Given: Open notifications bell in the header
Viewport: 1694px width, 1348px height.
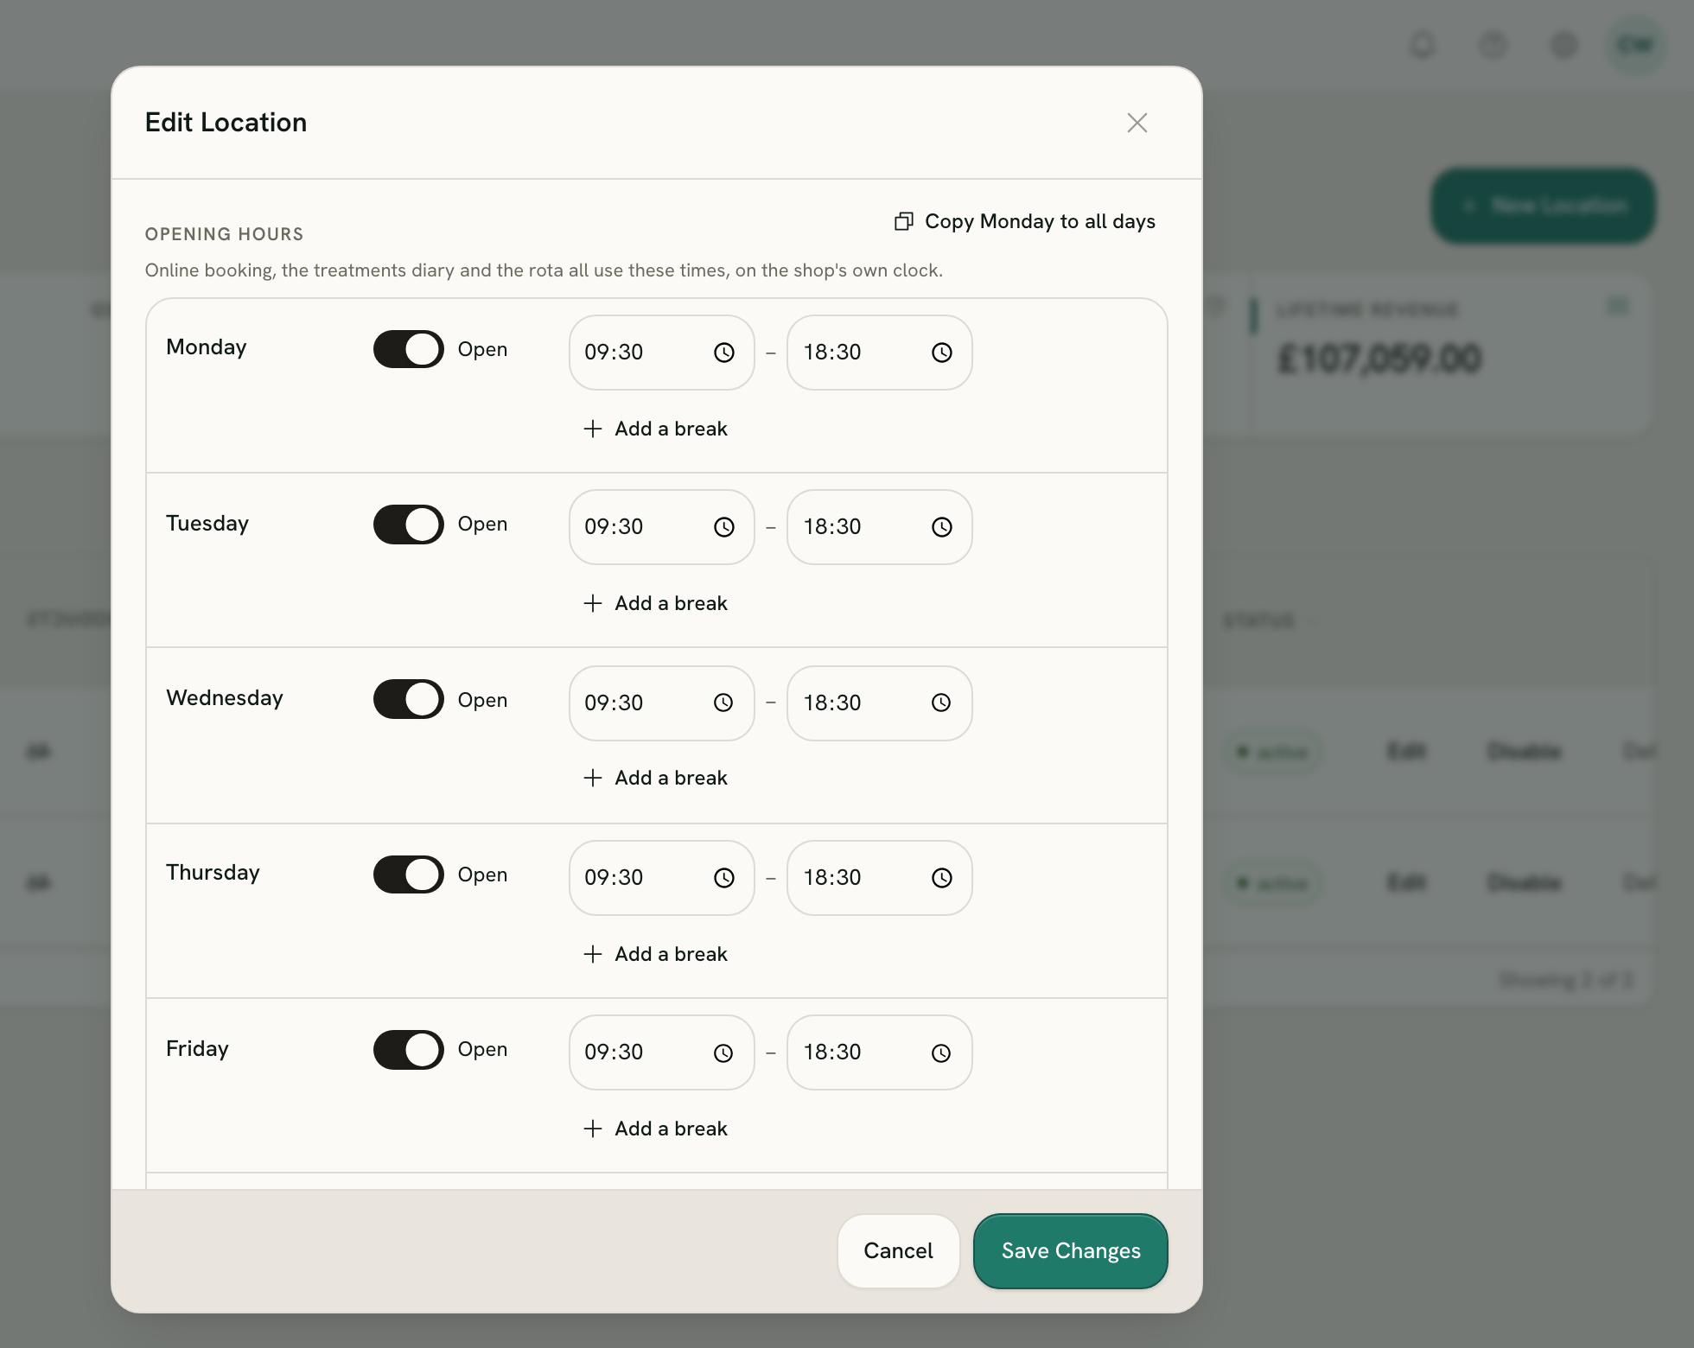Looking at the screenshot, I should 1423,45.
